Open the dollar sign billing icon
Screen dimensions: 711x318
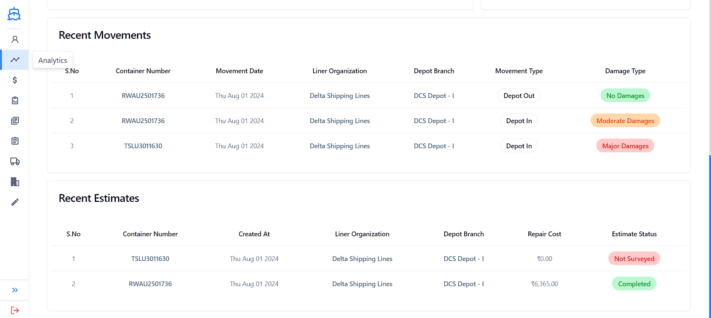(15, 80)
